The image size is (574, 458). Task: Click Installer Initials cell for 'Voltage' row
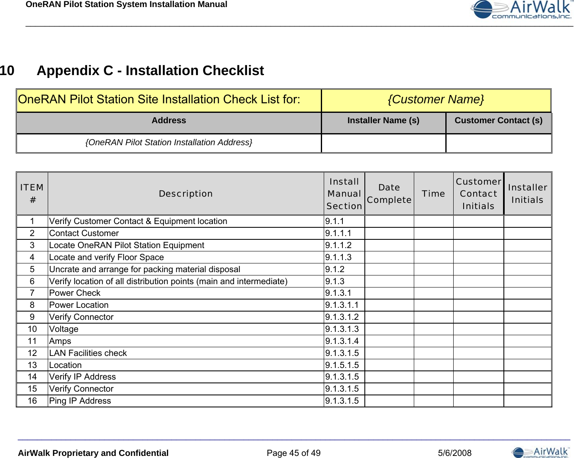pos(528,329)
